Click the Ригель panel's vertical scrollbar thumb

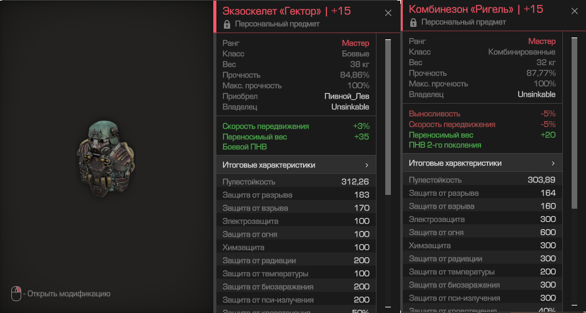574,122
